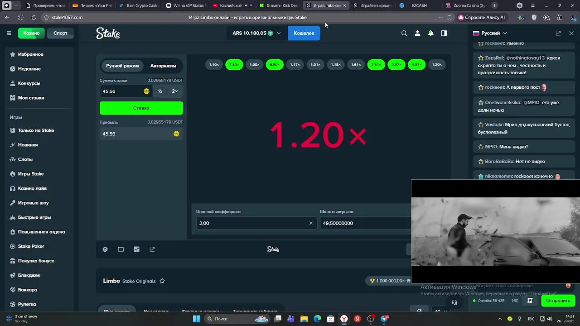Viewport: 580px width, 326px height.
Task: Open live statistics chart icon
Action: point(136,249)
